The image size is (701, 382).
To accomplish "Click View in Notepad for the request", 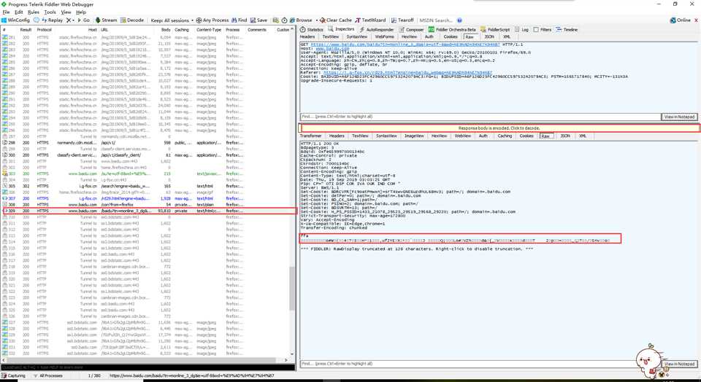I will coord(680,117).
